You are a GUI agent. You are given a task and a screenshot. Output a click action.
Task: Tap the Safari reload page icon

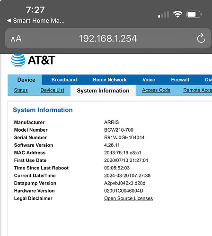[201, 38]
